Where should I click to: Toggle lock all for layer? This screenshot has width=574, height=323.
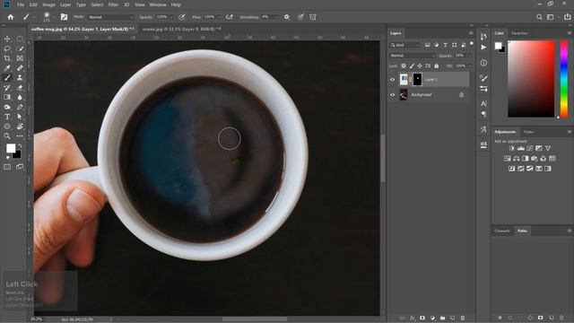437,65
